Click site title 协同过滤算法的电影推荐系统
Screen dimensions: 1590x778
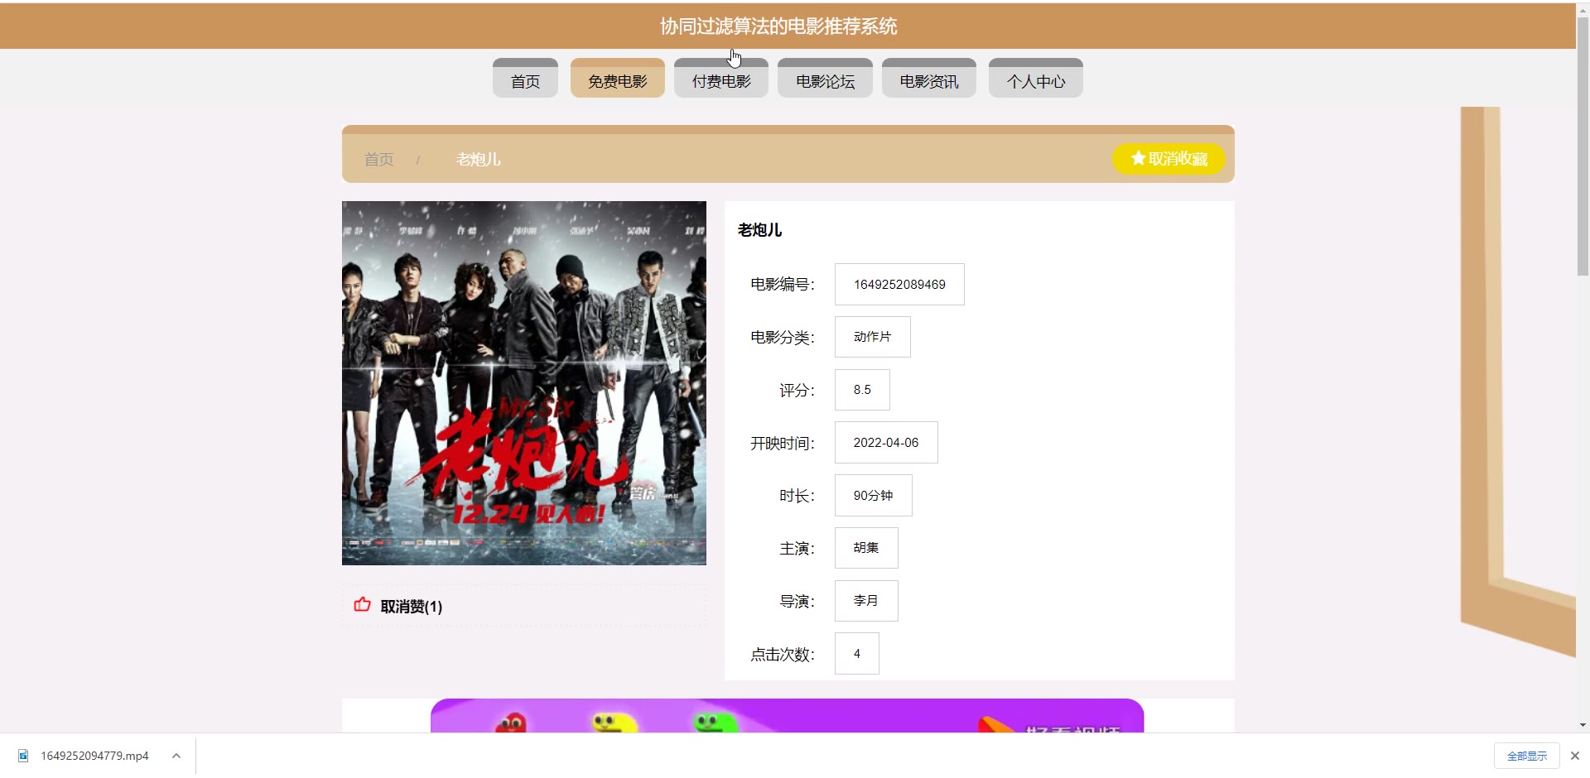pos(778,26)
